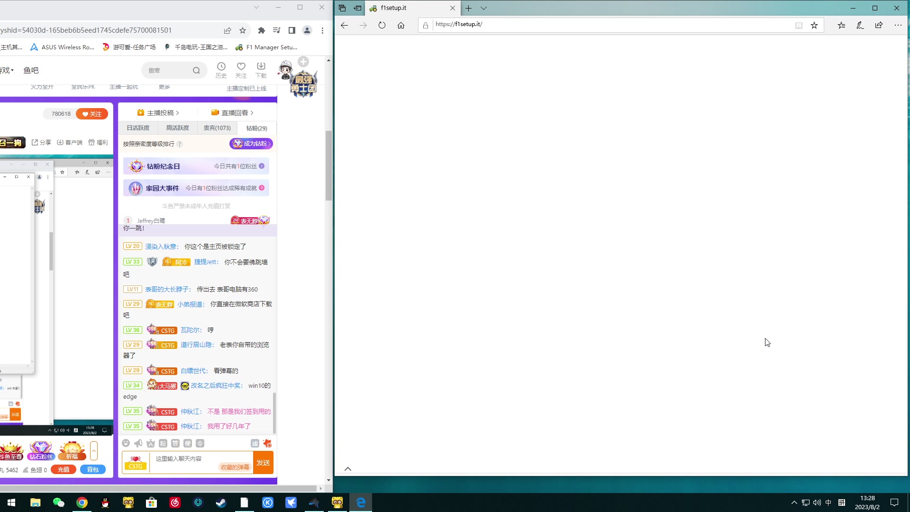Open ASUS Wireless Router bookmark
910x512 pixels.
point(63,47)
